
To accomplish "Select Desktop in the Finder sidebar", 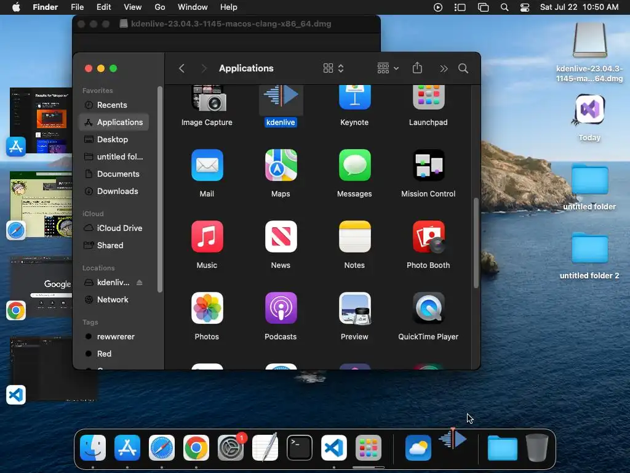I will (114, 140).
